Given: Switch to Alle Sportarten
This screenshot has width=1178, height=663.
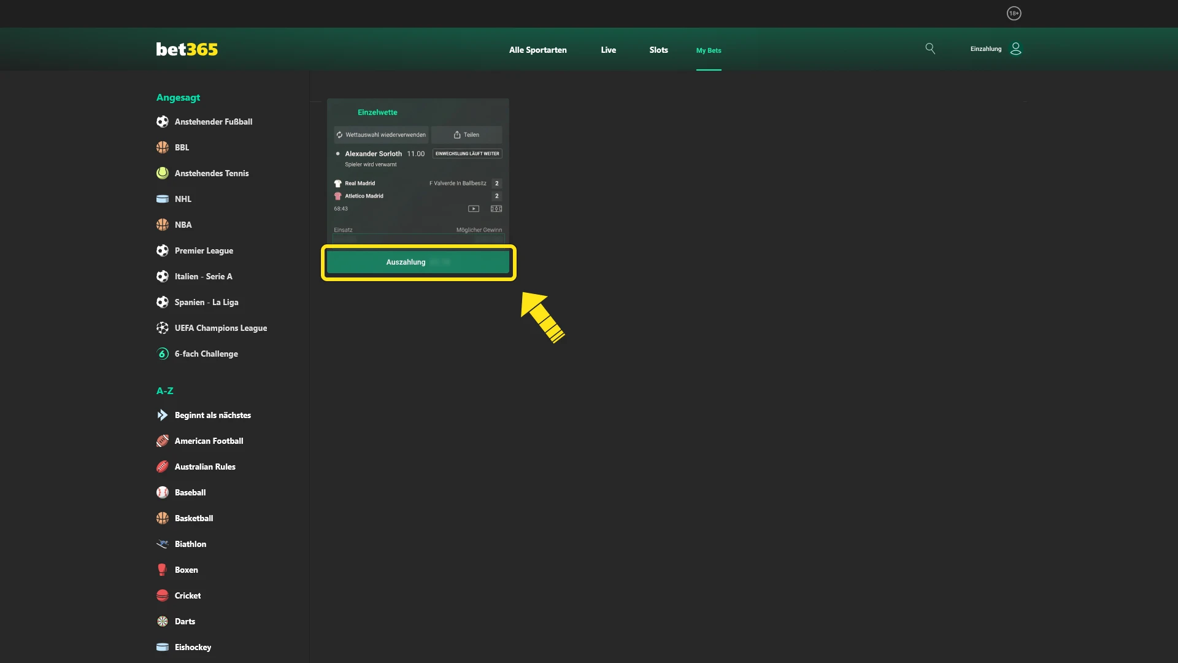Looking at the screenshot, I should pos(537,50).
